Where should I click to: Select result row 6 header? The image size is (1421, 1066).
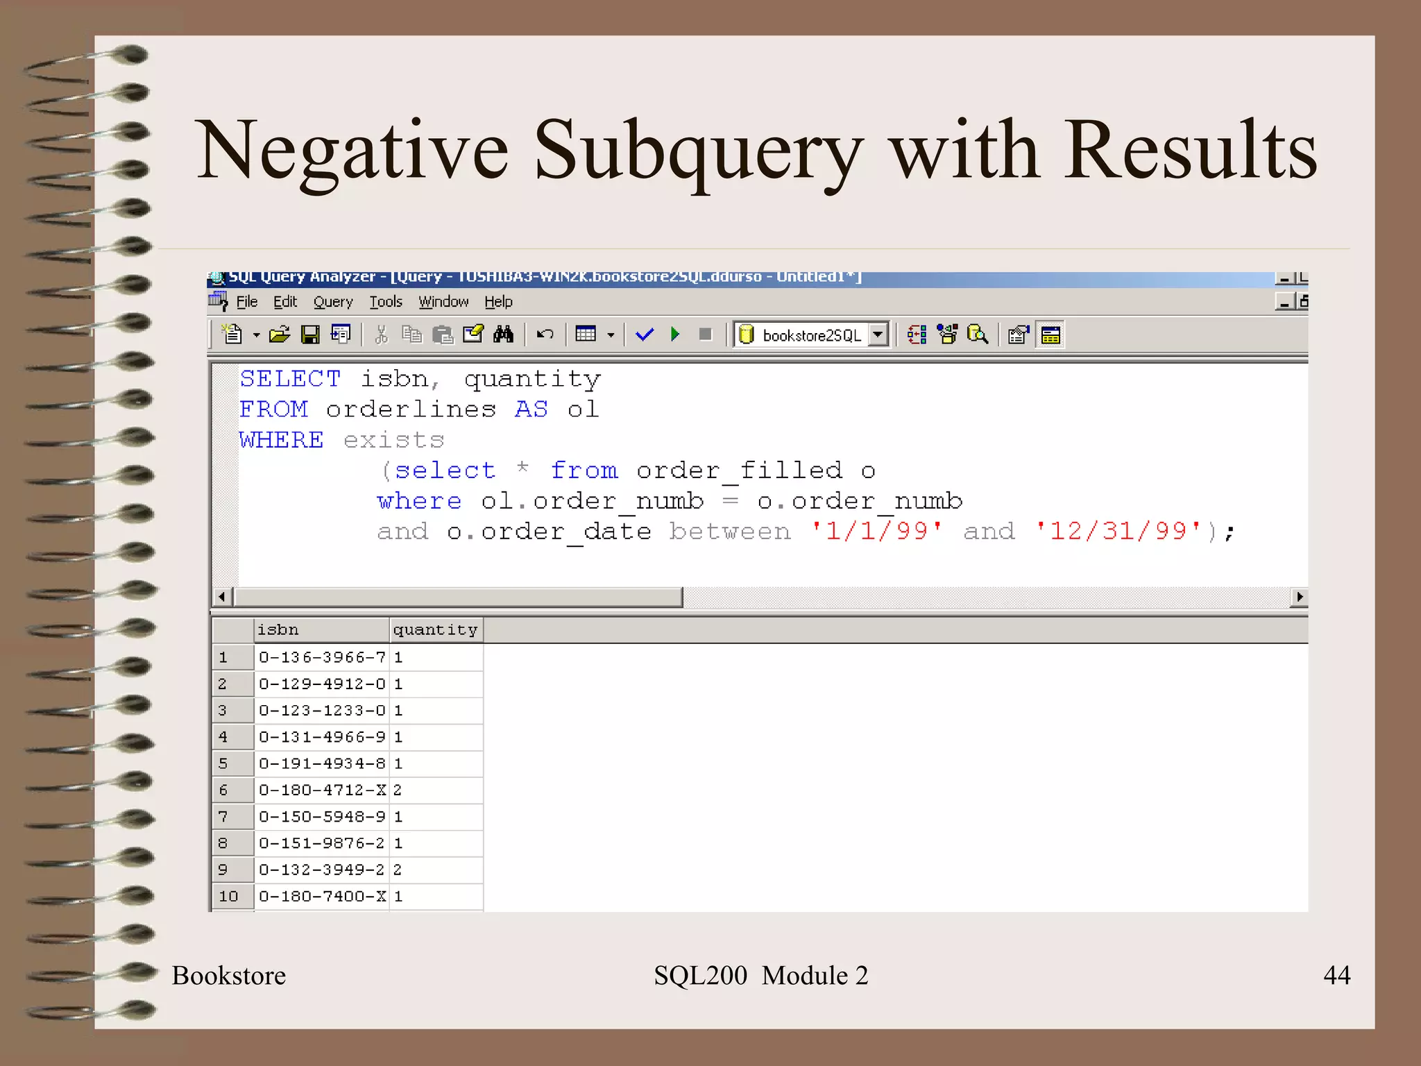(x=232, y=790)
